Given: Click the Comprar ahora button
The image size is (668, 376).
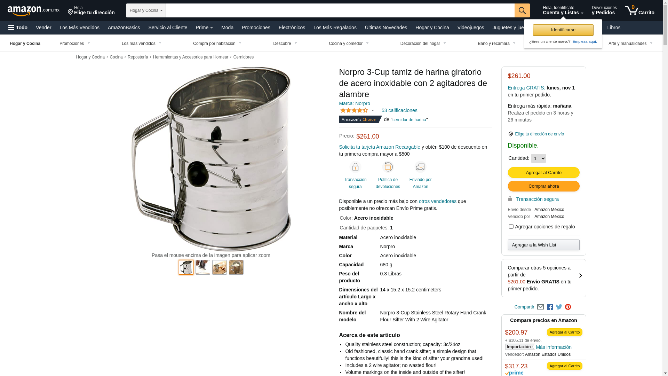Looking at the screenshot, I should pos(543,186).
